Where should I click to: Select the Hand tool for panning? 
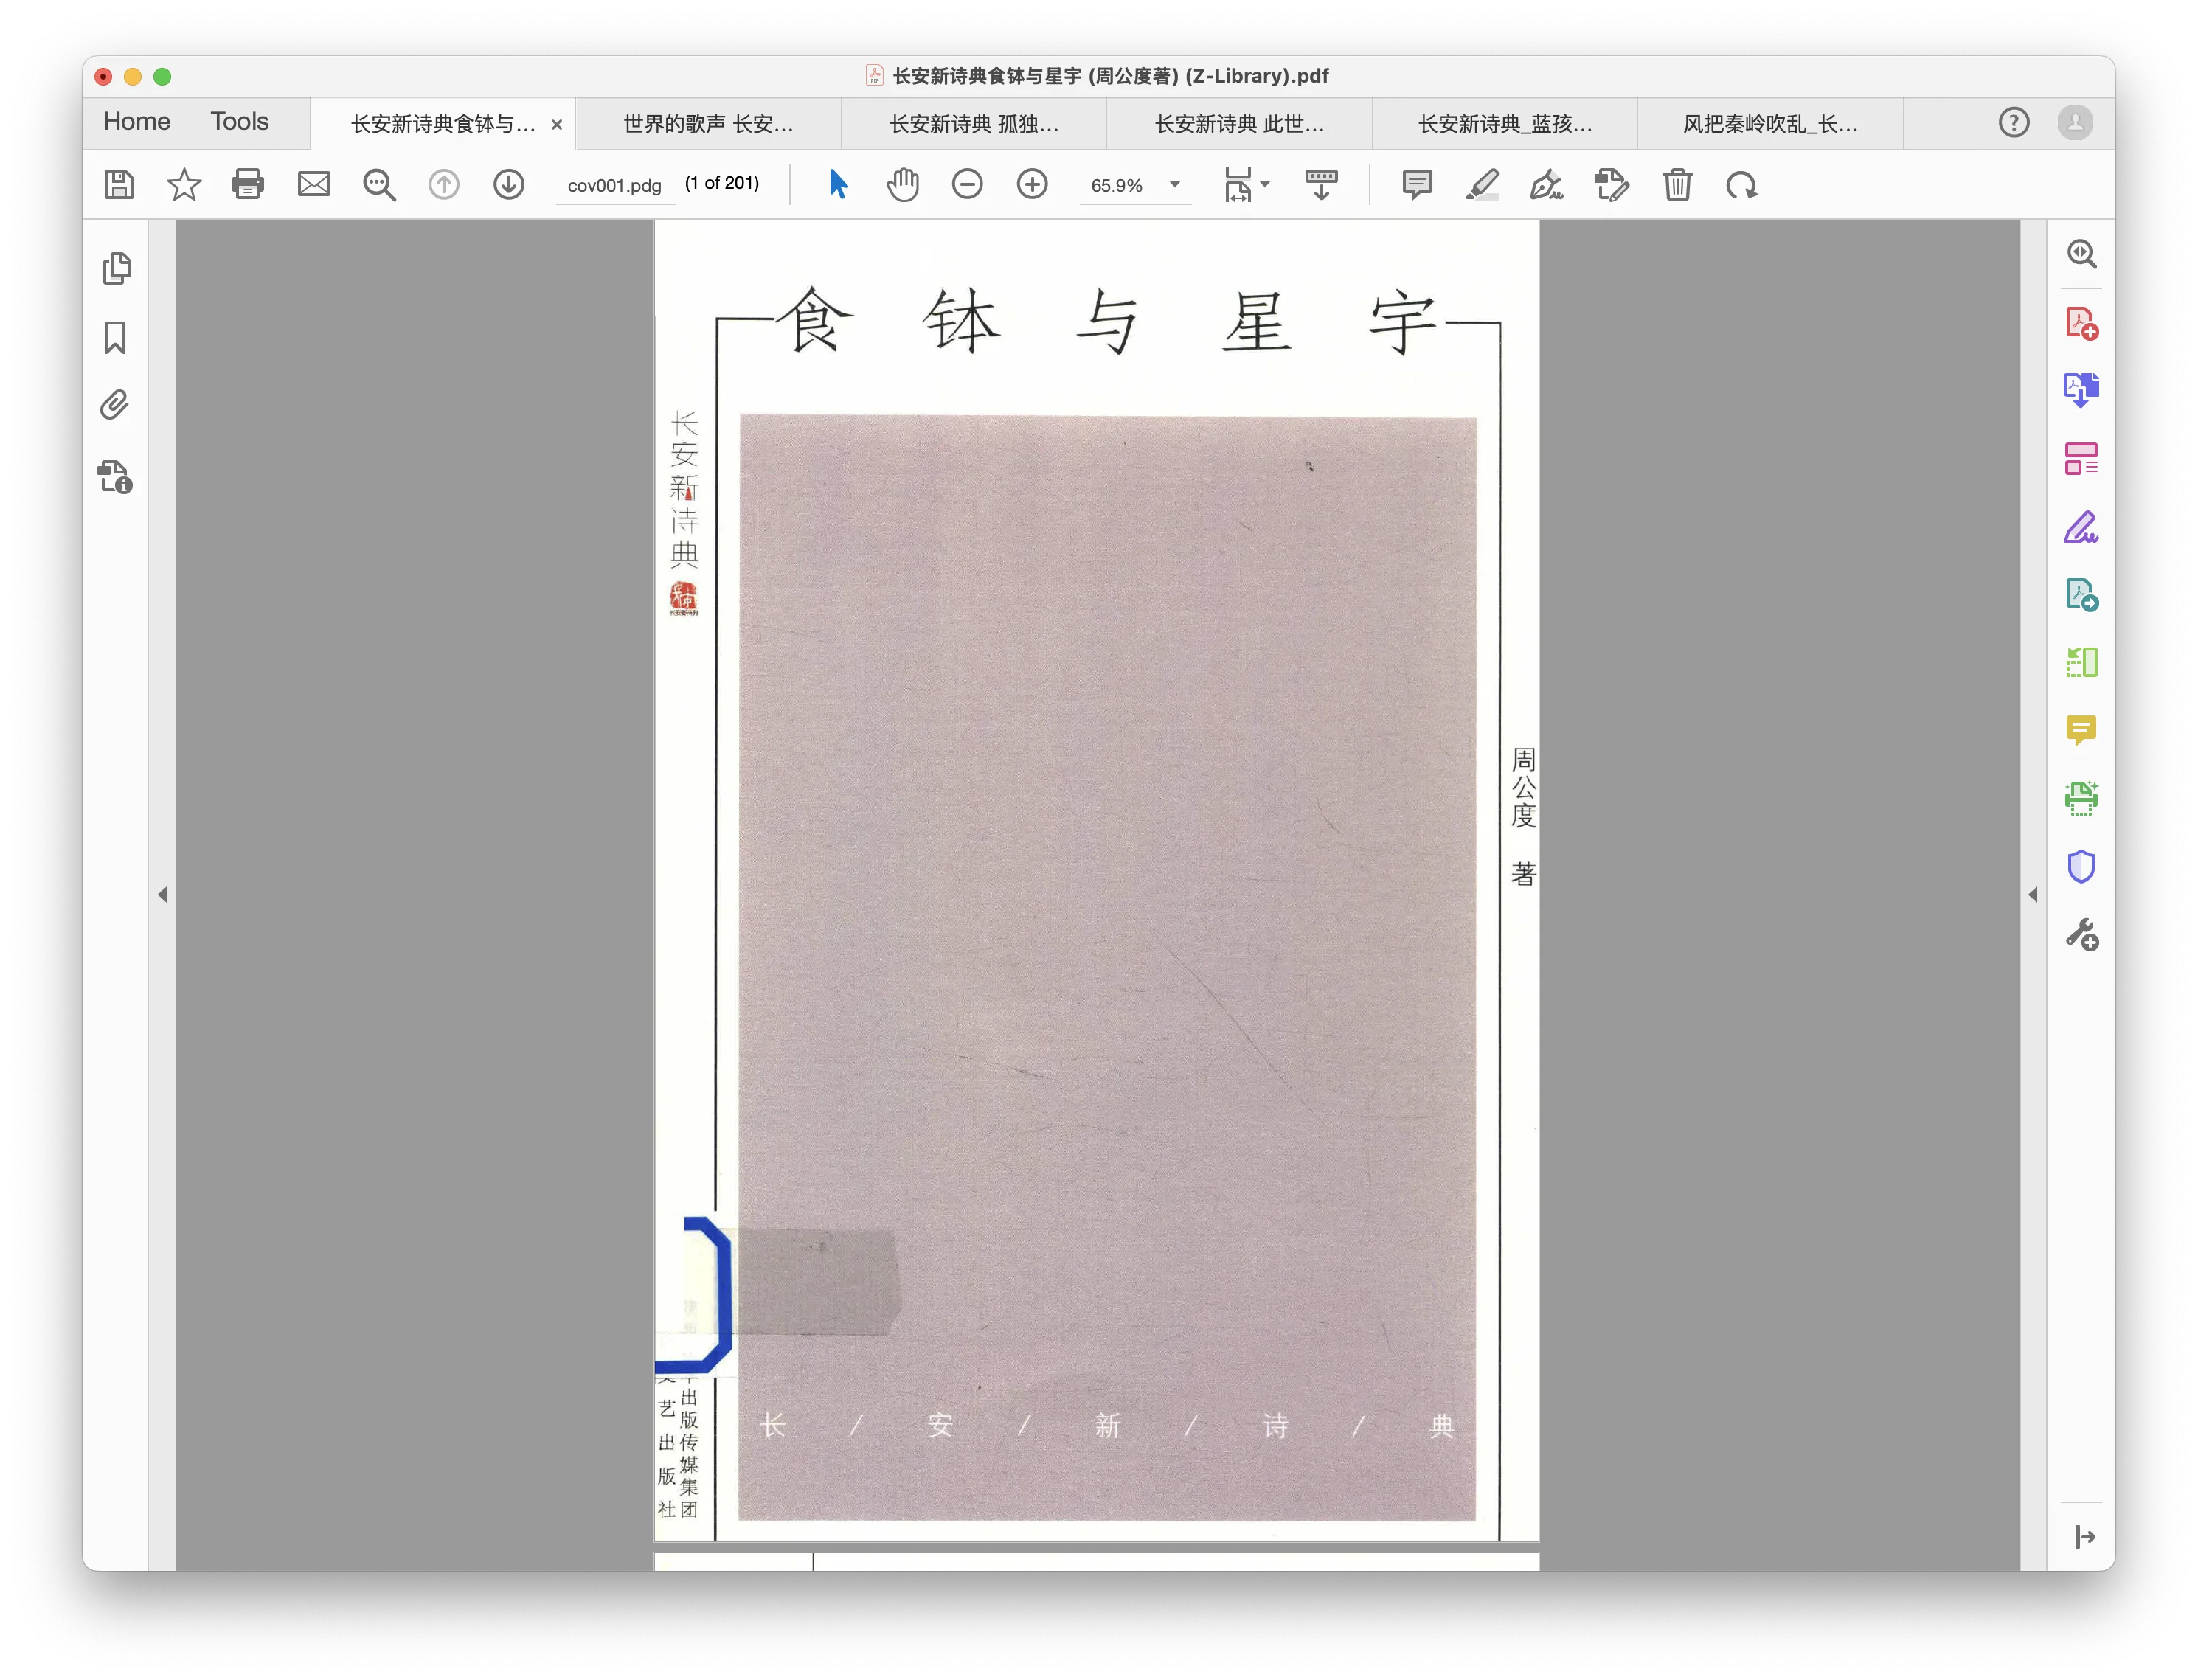[x=902, y=185]
